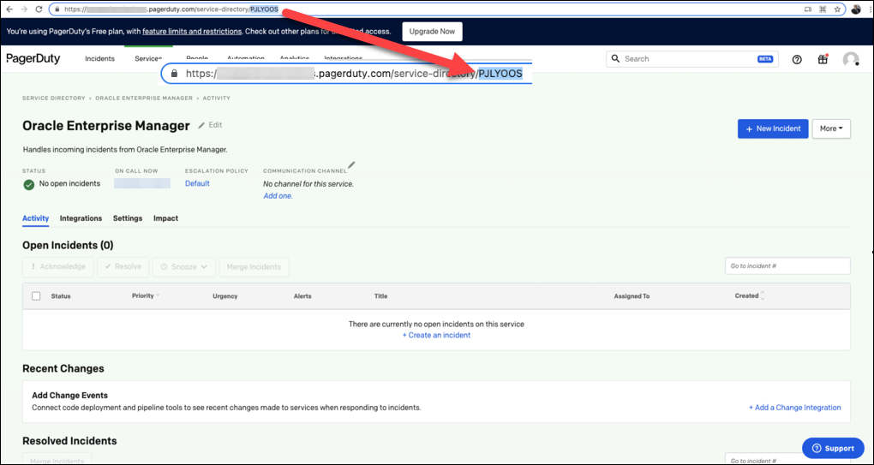Open the Default escalation policy link

coord(197,183)
